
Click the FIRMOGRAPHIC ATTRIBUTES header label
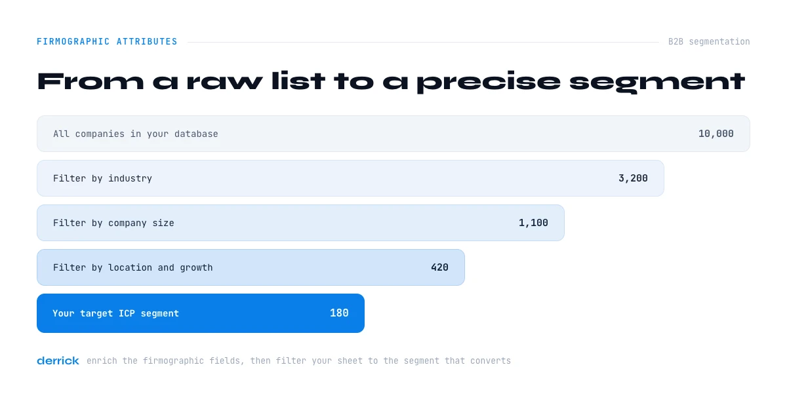tap(107, 41)
